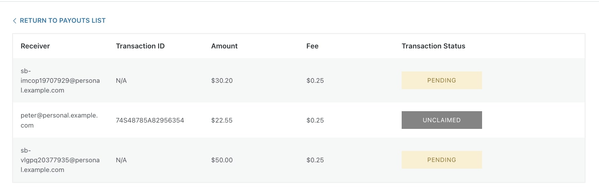Click the N/A transaction ID in last row

click(121, 160)
